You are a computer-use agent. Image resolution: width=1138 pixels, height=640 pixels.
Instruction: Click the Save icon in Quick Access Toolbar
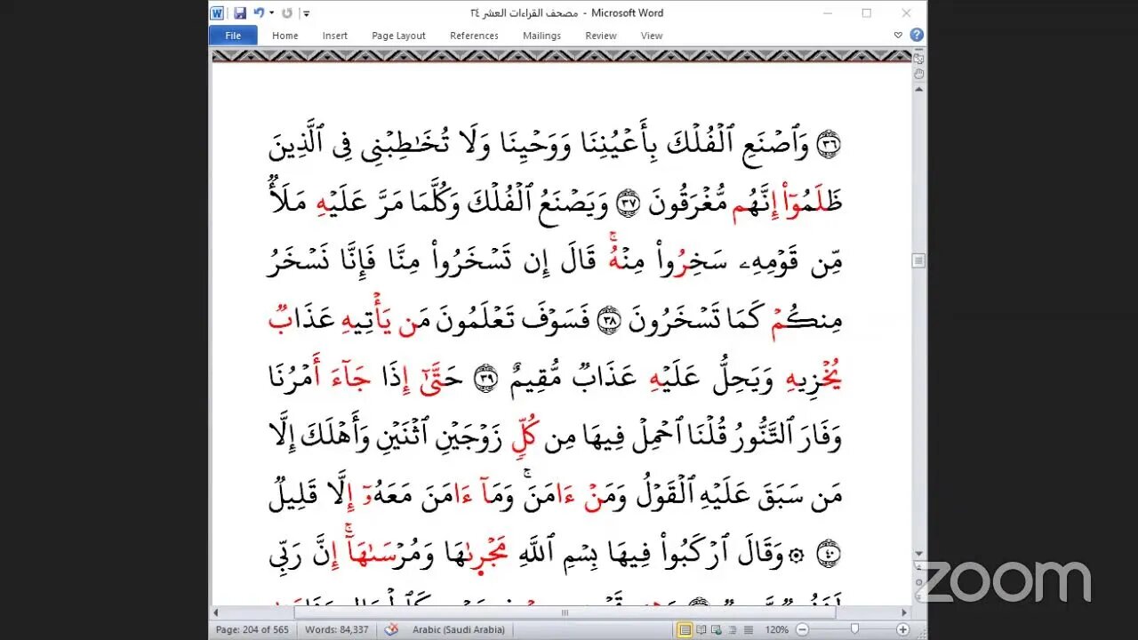coord(240,13)
